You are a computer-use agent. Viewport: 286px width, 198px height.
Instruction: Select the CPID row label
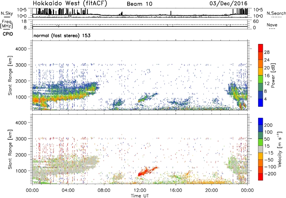[x=8, y=34]
